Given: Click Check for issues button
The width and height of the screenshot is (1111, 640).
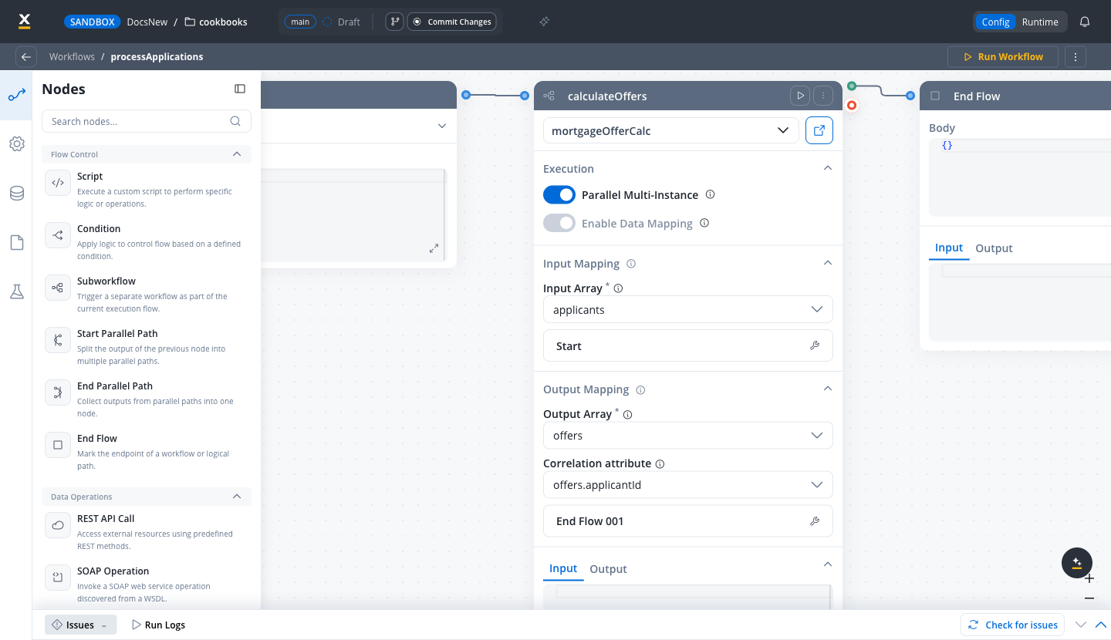Looking at the screenshot, I should click(1012, 625).
